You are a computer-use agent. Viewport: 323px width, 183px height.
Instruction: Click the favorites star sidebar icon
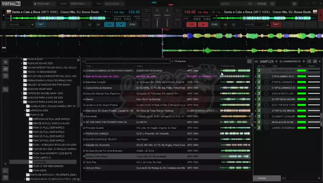coord(5,62)
